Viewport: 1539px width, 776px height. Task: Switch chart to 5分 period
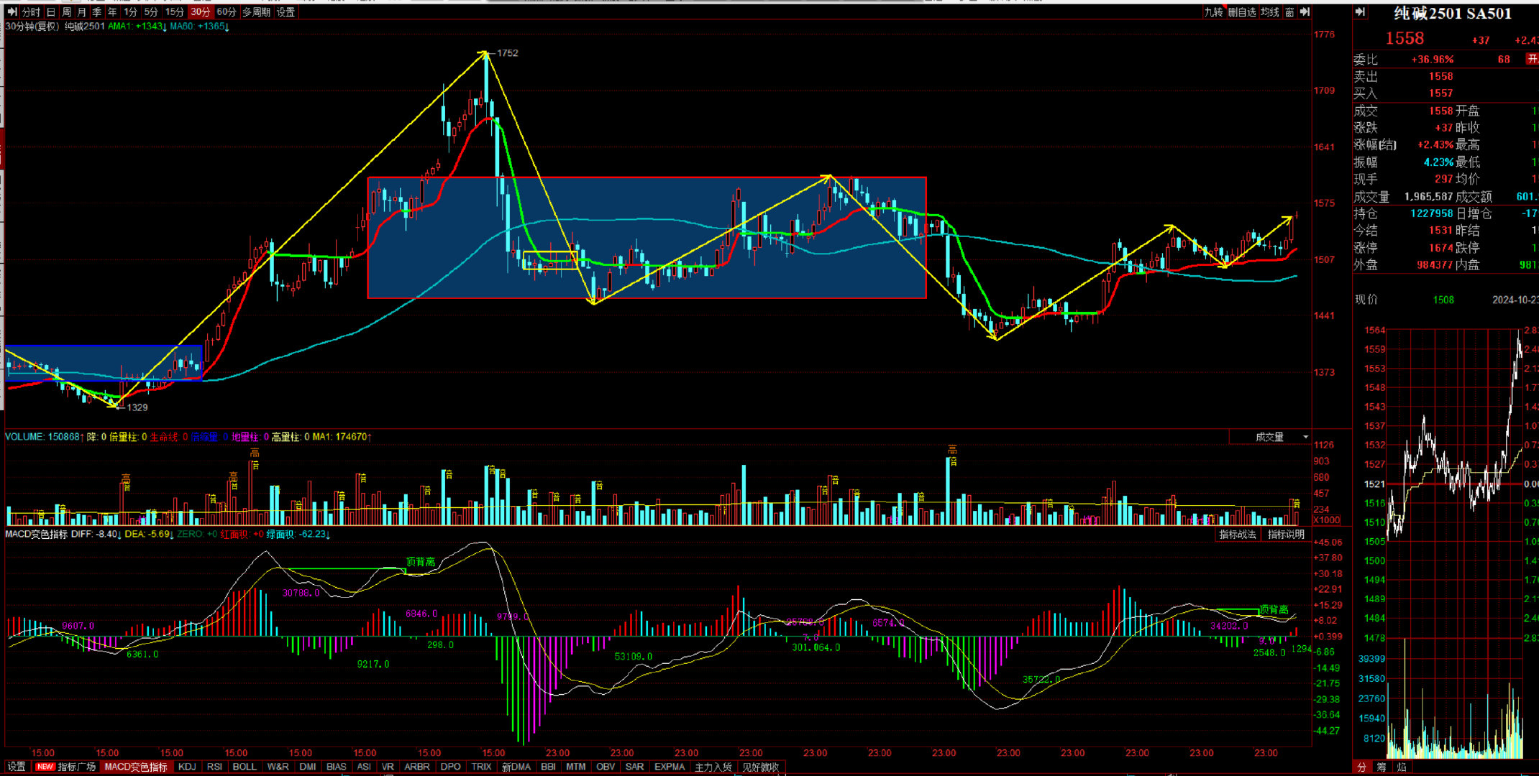[x=150, y=12]
